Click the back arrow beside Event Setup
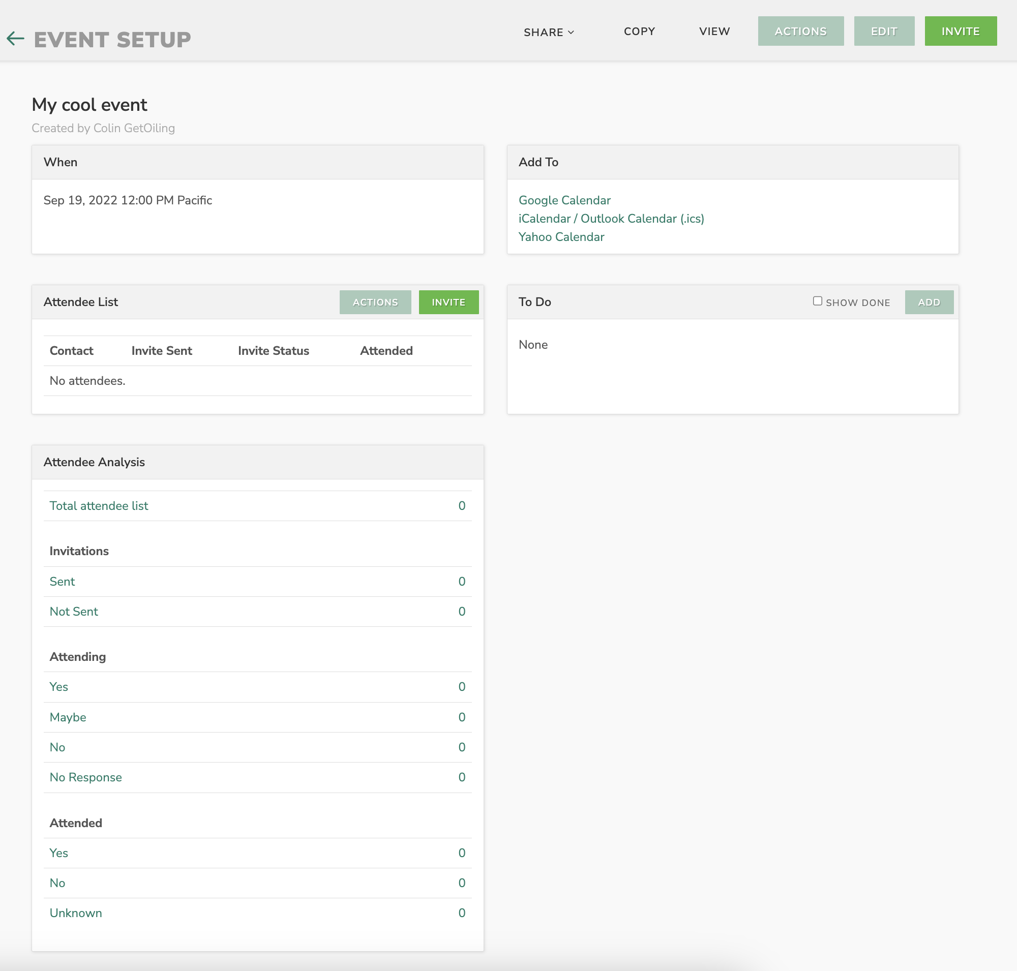This screenshot has width=1017, height=971. click(16, 38)
